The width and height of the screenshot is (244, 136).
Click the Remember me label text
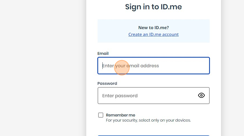(x=121, y=115)
